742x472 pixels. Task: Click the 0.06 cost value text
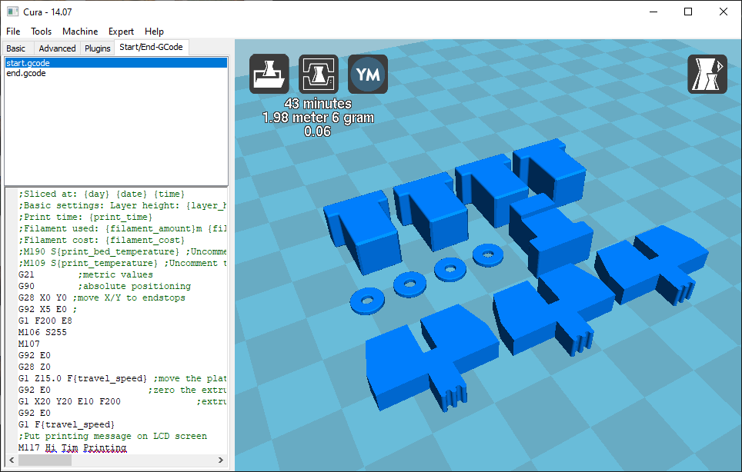(x=318, y=131)
